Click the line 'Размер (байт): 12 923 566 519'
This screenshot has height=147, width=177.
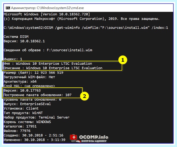(x=34, y=73)
